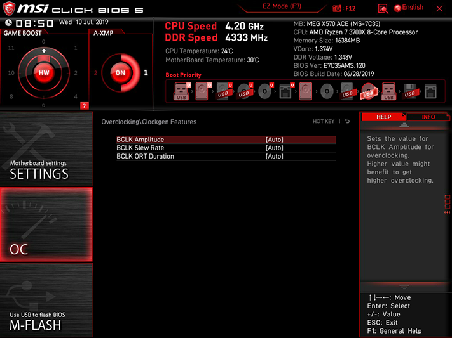Select the BCLK Amplitude setting row
Viewport: 452px width, 338px height.
pos(226,140)
